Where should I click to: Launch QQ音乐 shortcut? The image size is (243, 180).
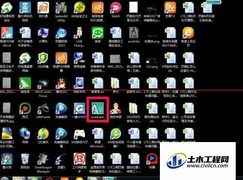43,133
